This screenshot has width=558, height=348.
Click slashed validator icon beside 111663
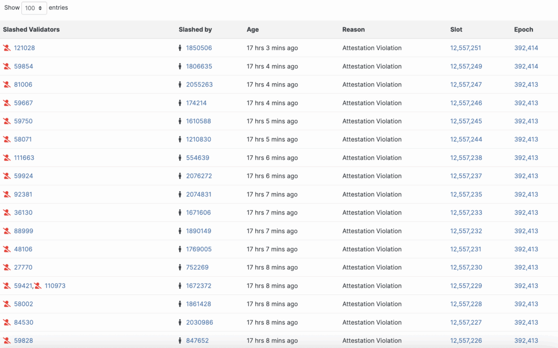(x=7, y=158)
